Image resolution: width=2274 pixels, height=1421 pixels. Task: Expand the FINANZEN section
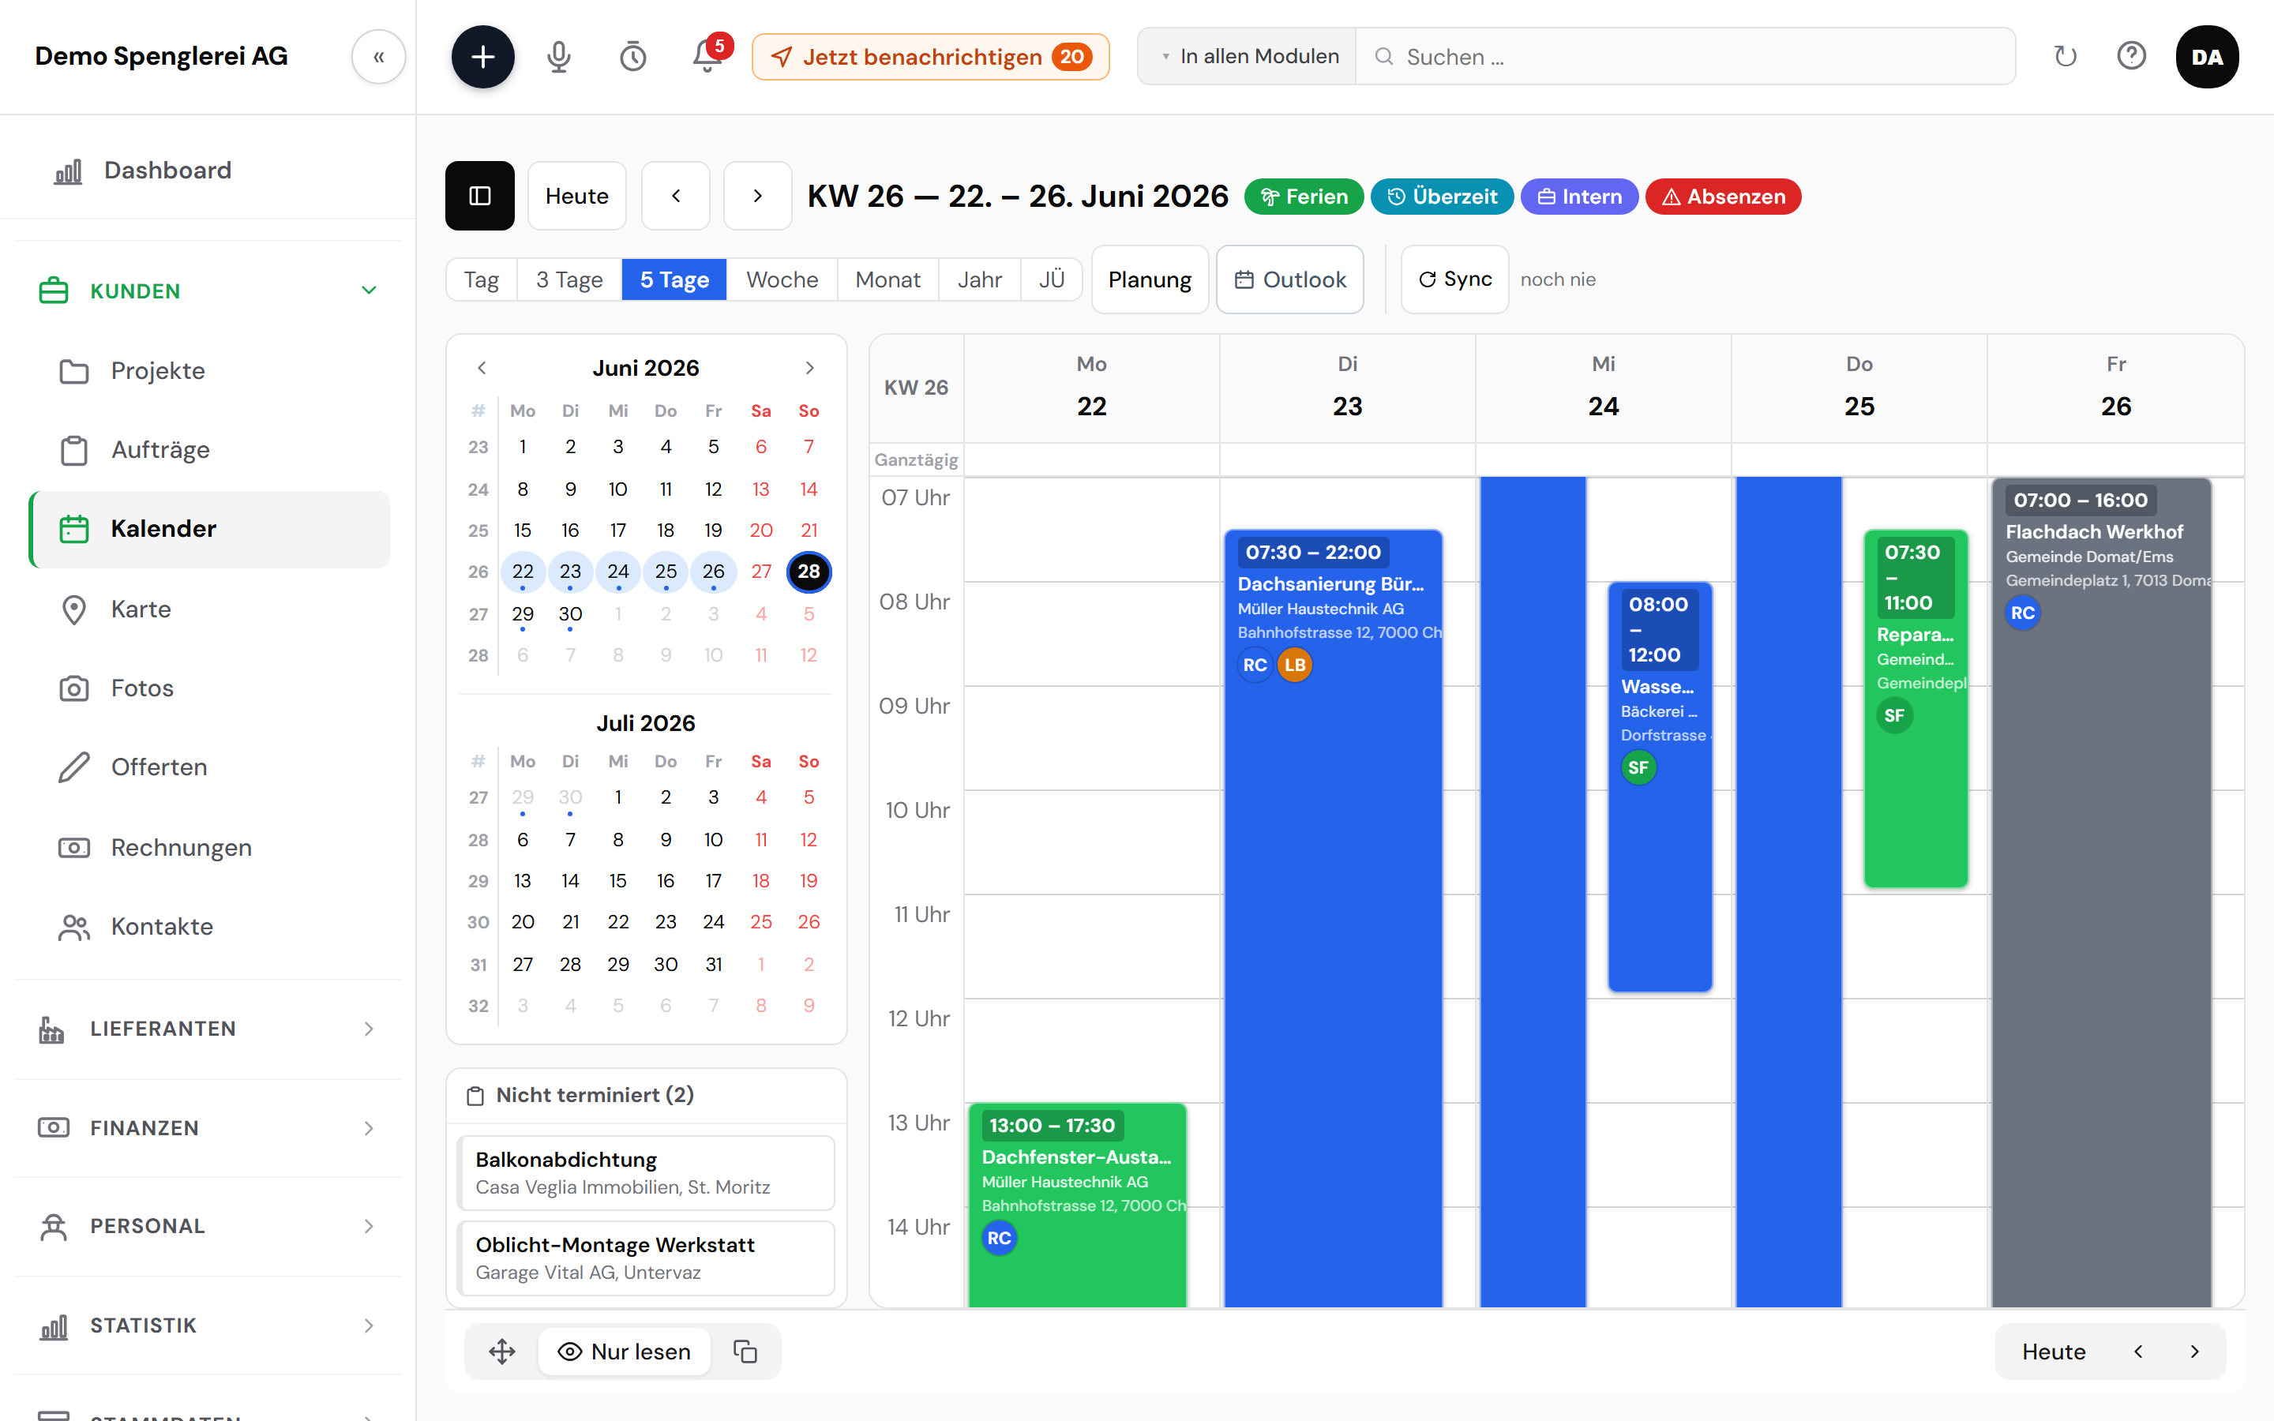(208, 1128)
